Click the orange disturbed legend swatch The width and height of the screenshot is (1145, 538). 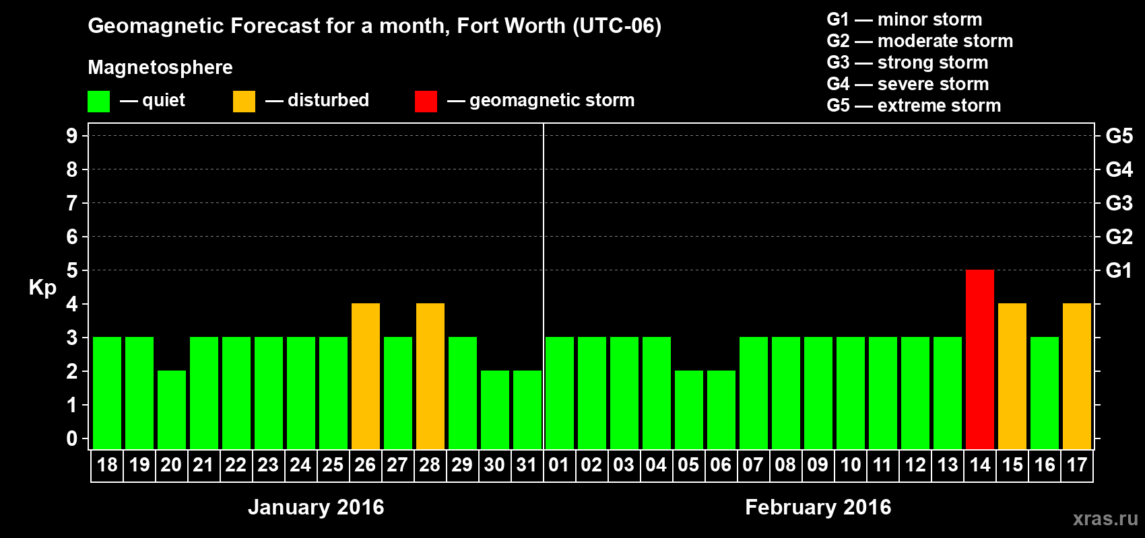[x=244, y=102]
